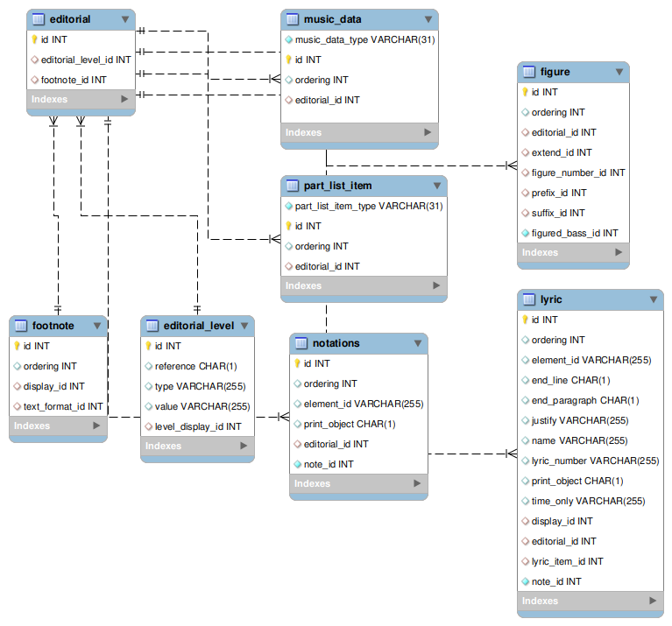Expand Indexes section of footnote table
The image size is (672, 626).
(x=96, y=426)
